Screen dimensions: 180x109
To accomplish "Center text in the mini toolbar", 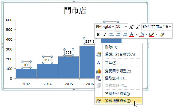I will tap(118, 35).
